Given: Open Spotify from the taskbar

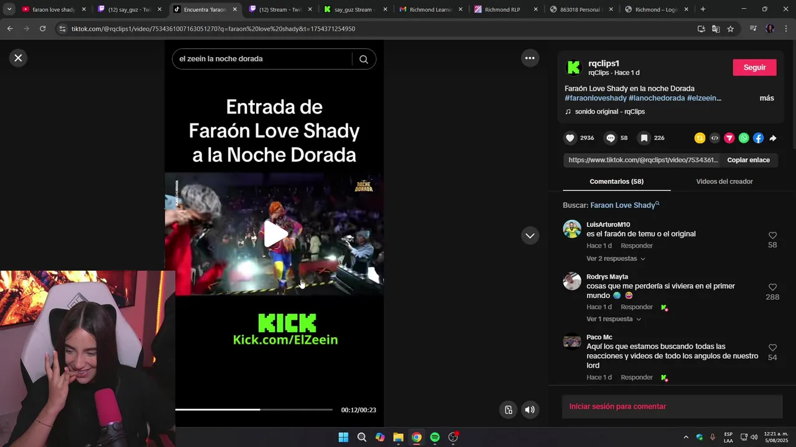Looking at the screenshot, I should 435,437.
